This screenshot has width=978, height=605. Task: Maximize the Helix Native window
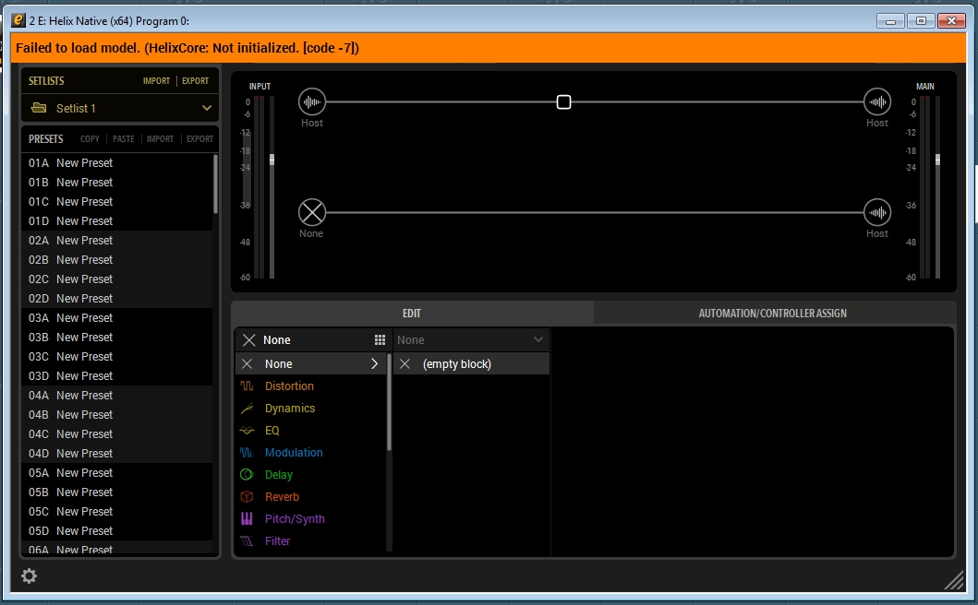(921, 21)
